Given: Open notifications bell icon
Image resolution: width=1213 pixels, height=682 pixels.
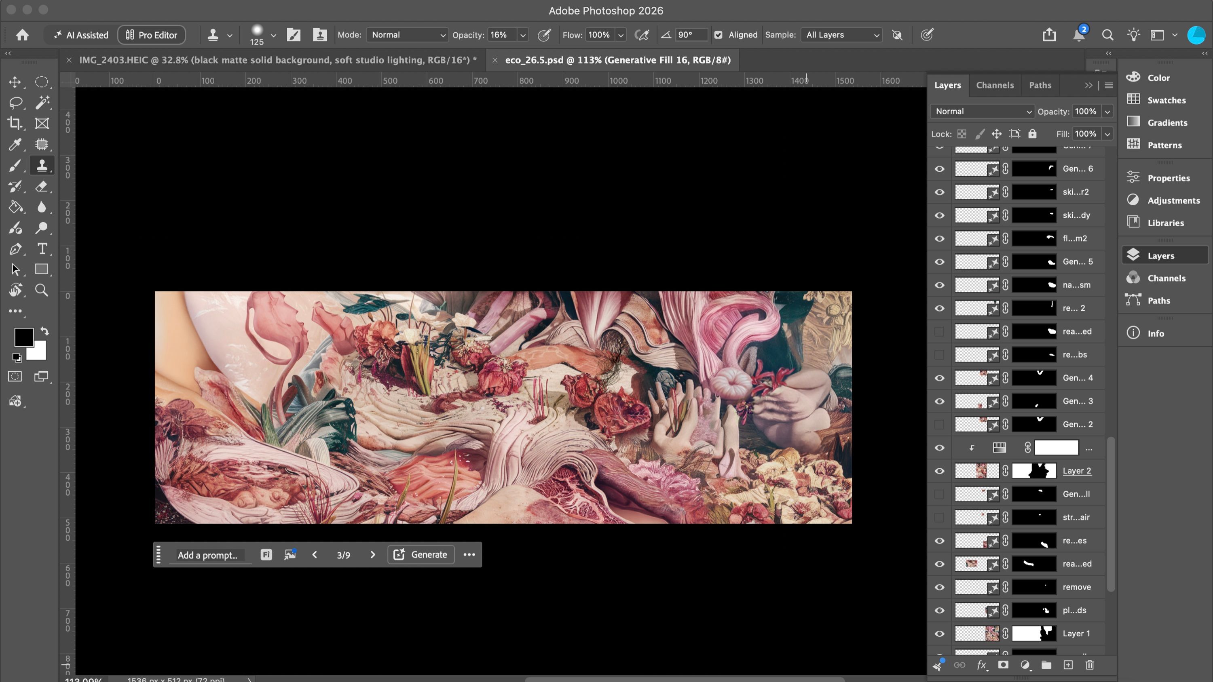Looking at the screenshot, I should click(x=1079, y=35).
